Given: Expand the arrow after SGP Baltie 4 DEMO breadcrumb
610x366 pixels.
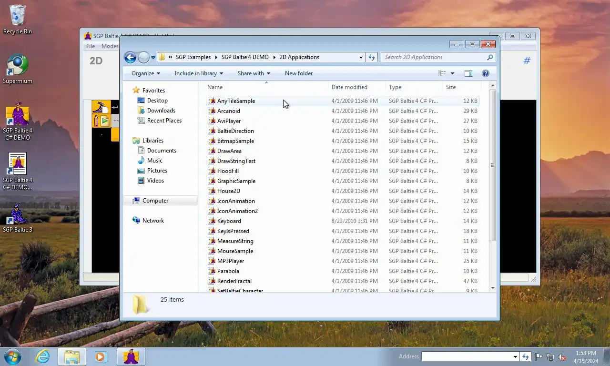Looking at the screenshot, I should (x=274, y=57).
